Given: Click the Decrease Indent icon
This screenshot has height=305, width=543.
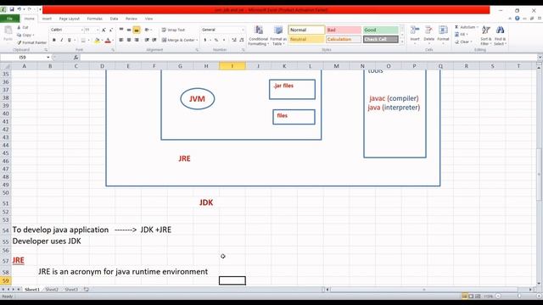Looking at the screenshot, I should [147, 40].
